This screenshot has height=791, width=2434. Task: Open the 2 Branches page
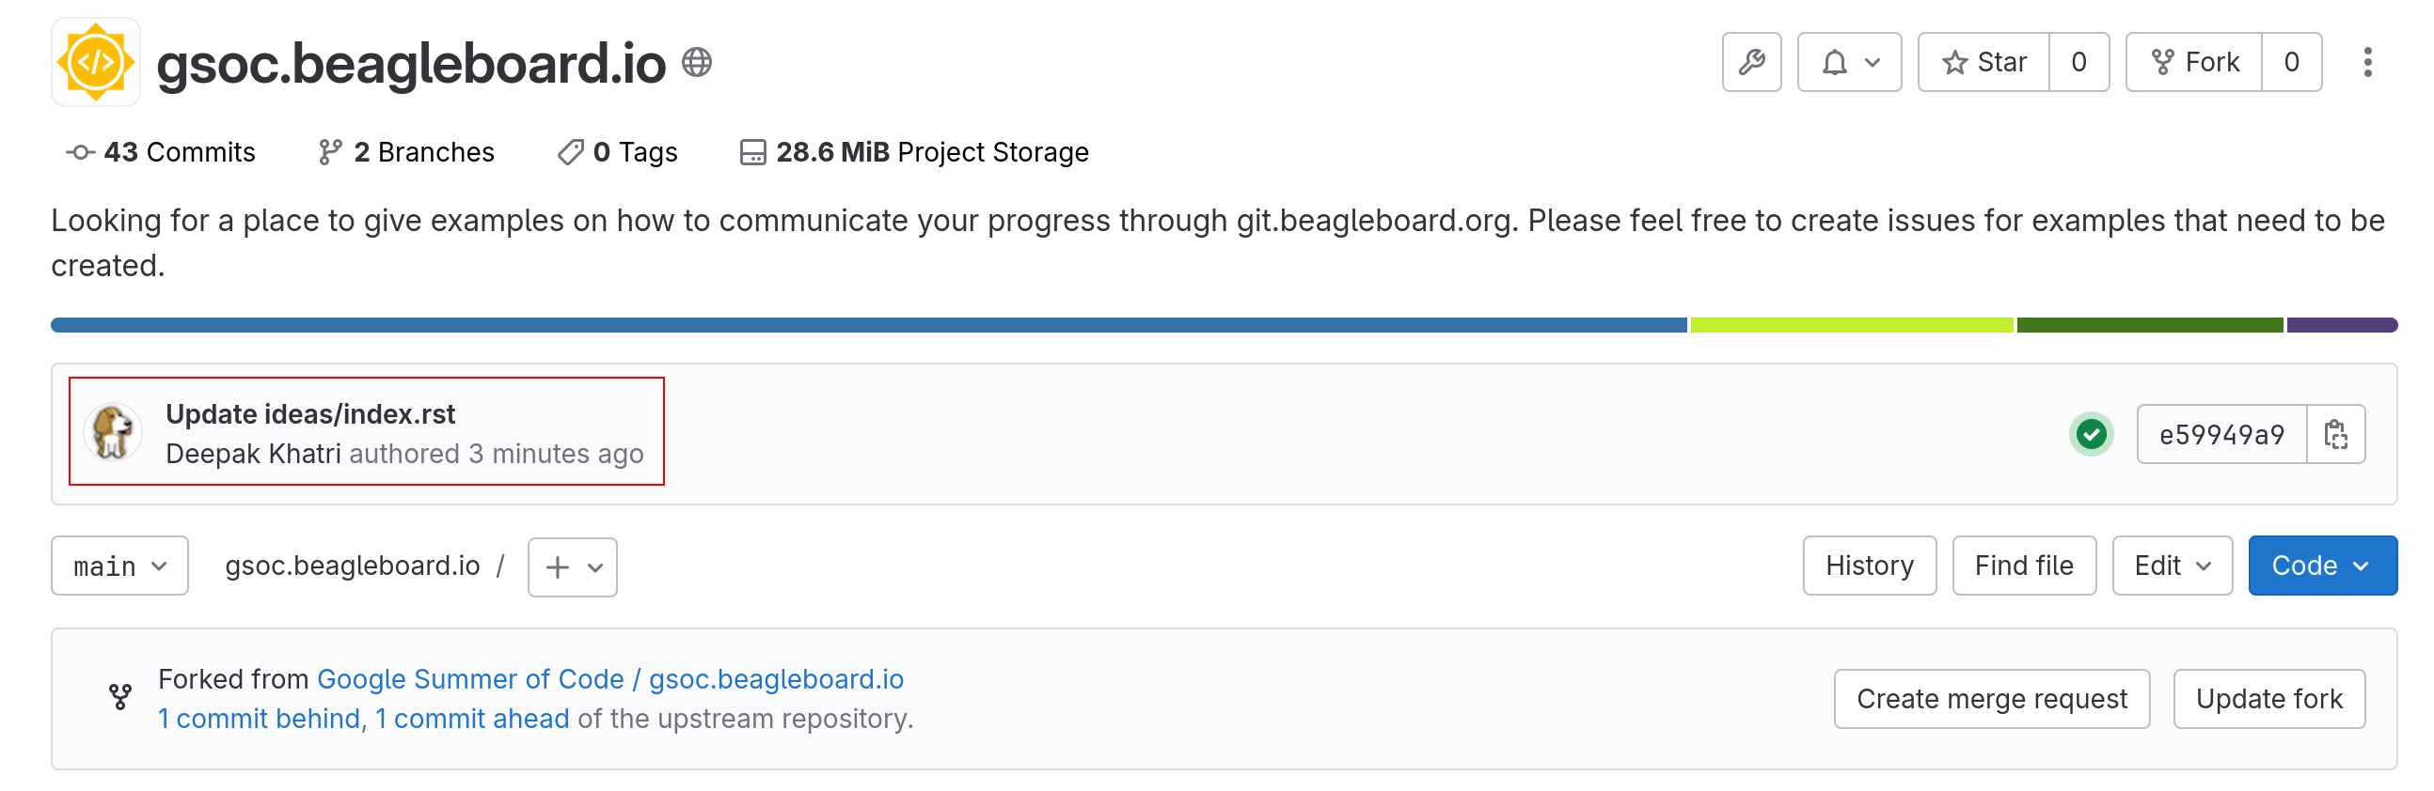click(x=406, y=152)
